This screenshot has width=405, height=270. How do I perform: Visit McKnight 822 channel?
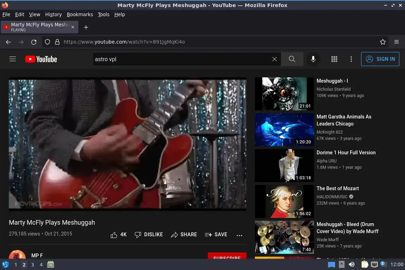[329, 132]
